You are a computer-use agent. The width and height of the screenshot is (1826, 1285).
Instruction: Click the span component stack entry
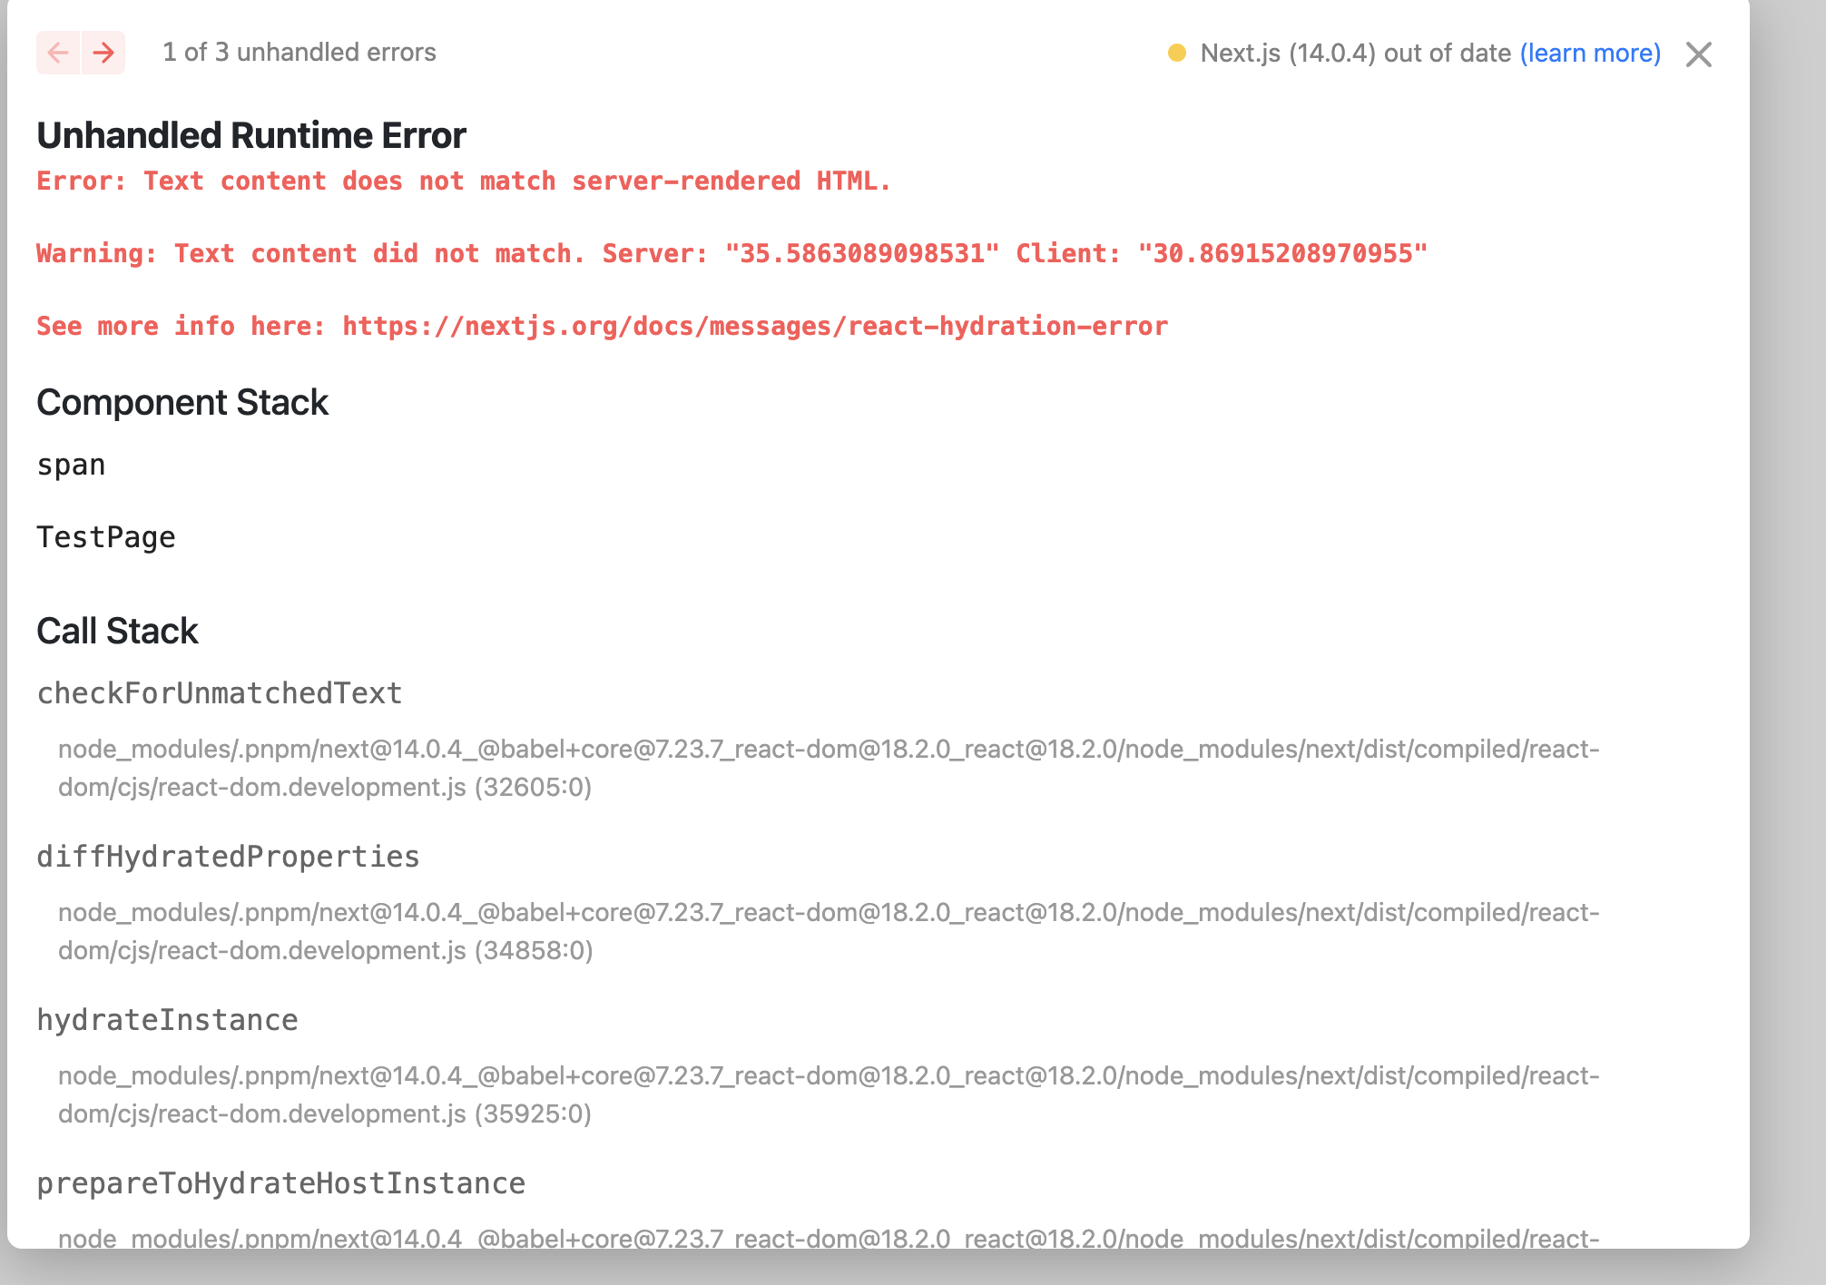[71, 465]
